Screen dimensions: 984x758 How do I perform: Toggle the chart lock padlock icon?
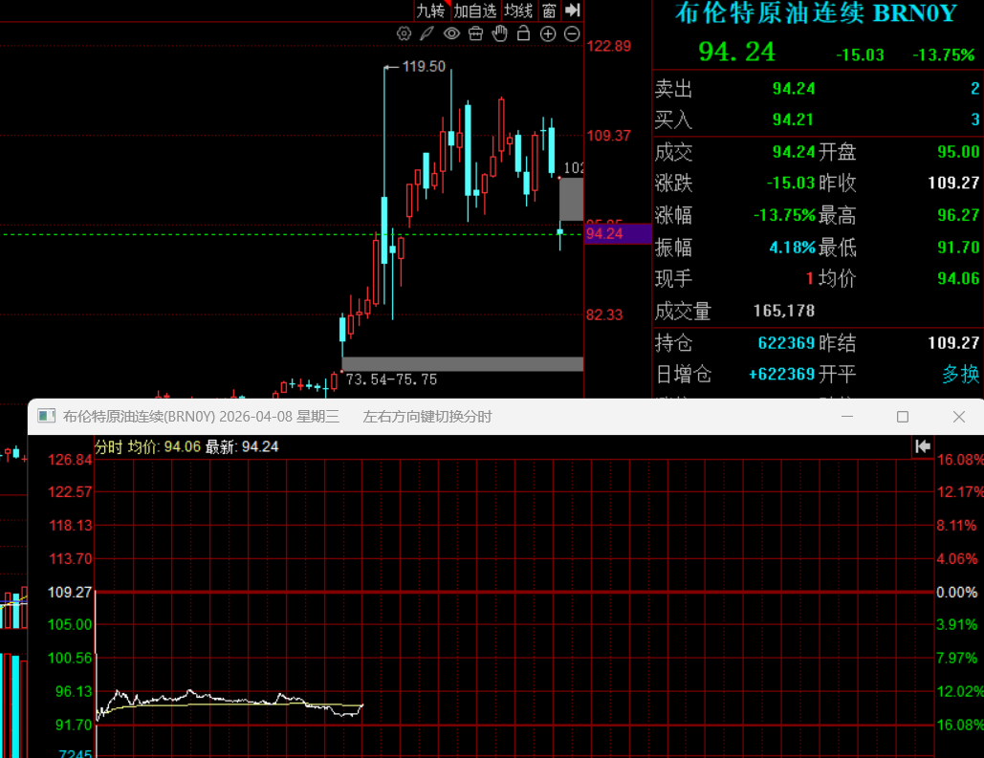[523, 33]
